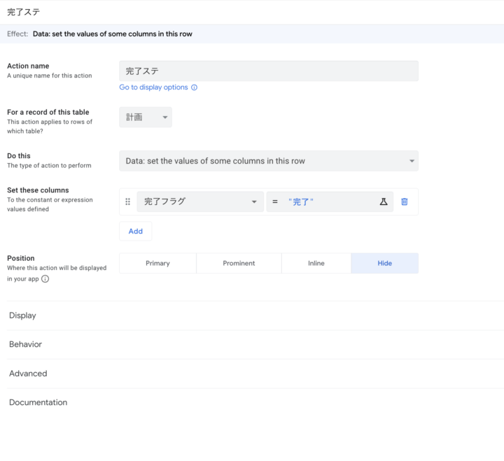
Task: Open the 計画 table dropdown
Action: pos(146,118)
